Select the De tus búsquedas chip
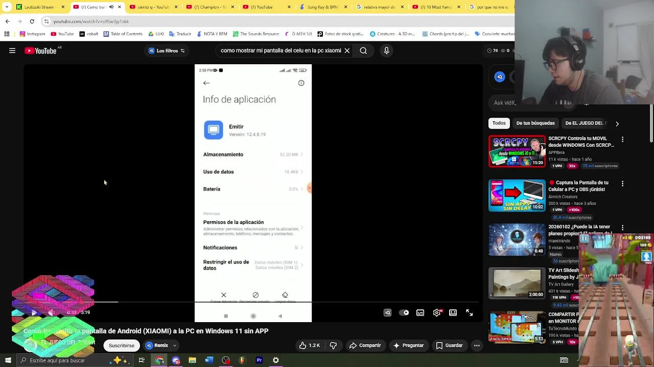 pyautogui.click(x=535, y=123)
